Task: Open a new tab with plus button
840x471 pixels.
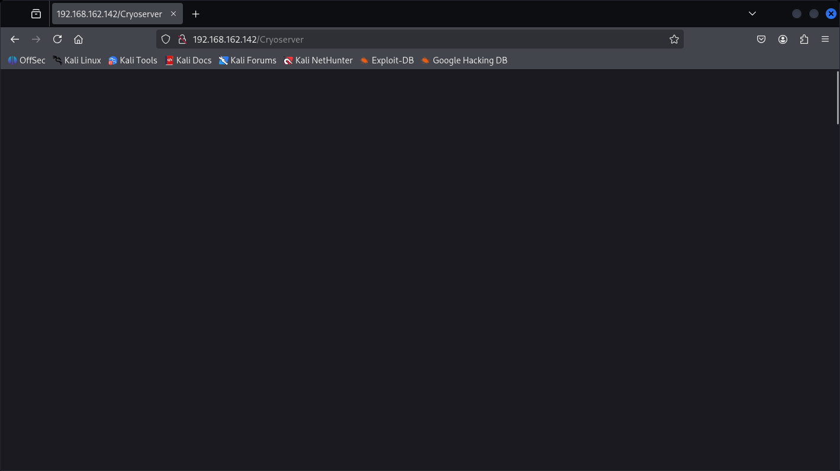Action: [196, 14]
